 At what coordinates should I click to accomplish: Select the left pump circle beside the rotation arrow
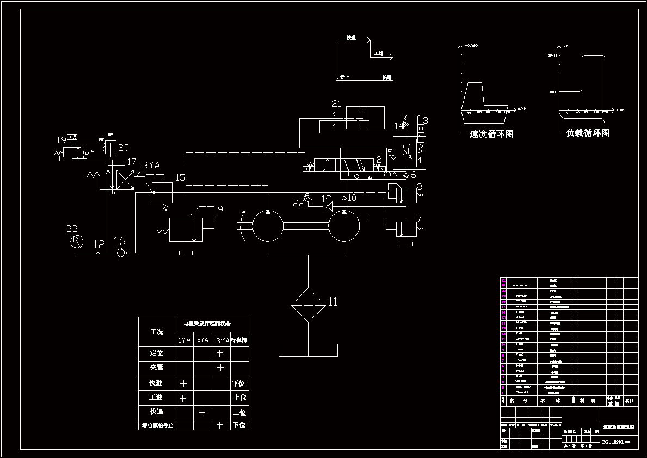pos(268,226)
